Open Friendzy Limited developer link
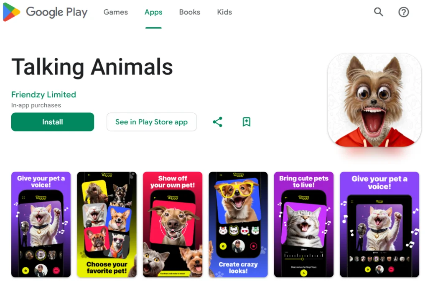 pyautogui.click(x=43, y=95)
